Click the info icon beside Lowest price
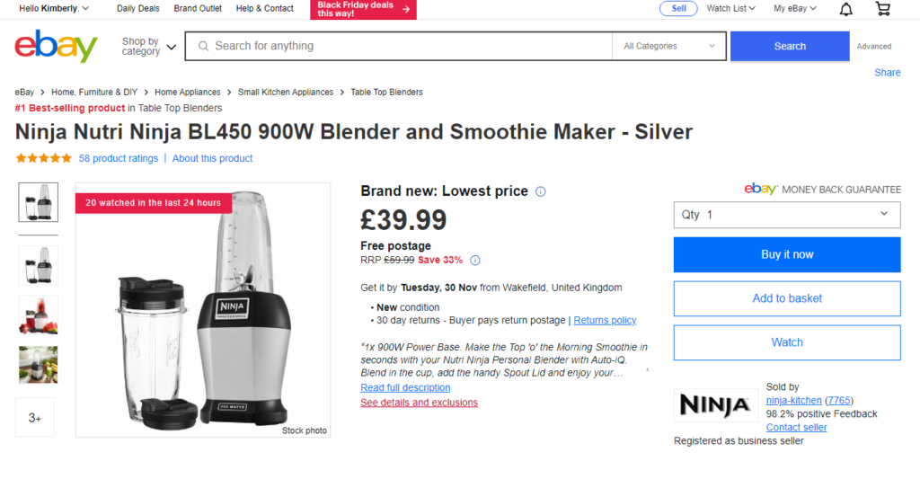The height and width of the screenshot is (479, 920). [541, 191]
